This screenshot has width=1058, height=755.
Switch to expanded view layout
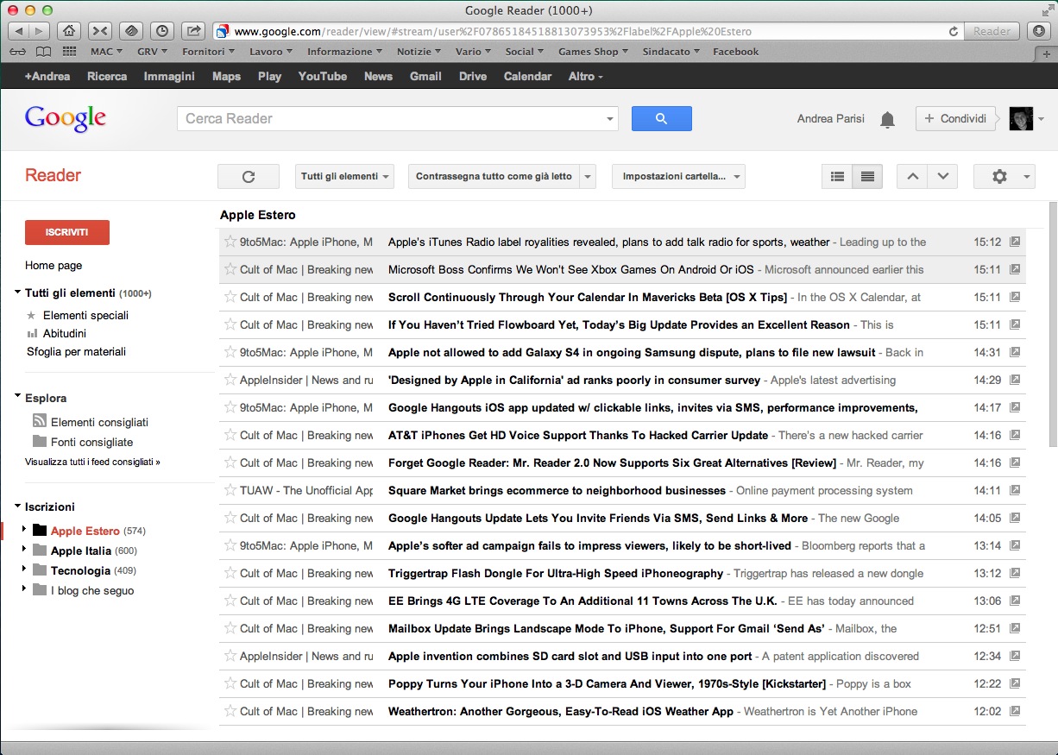tap(837, 177)
